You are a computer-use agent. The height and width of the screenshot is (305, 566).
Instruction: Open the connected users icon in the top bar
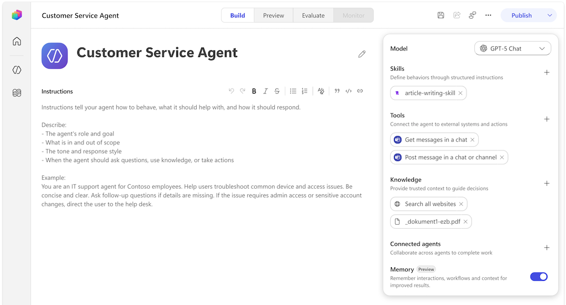point(472,15)
